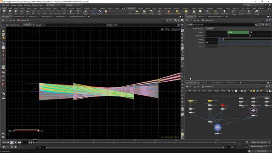Toggle the pin on the network editor pane

[x=267, y=87]
